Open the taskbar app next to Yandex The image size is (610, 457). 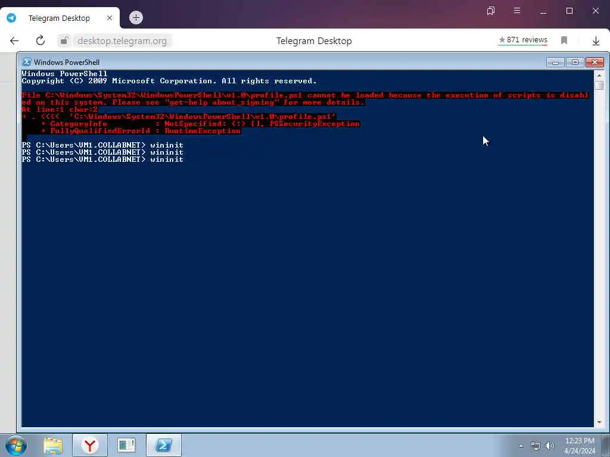(126, 445)
